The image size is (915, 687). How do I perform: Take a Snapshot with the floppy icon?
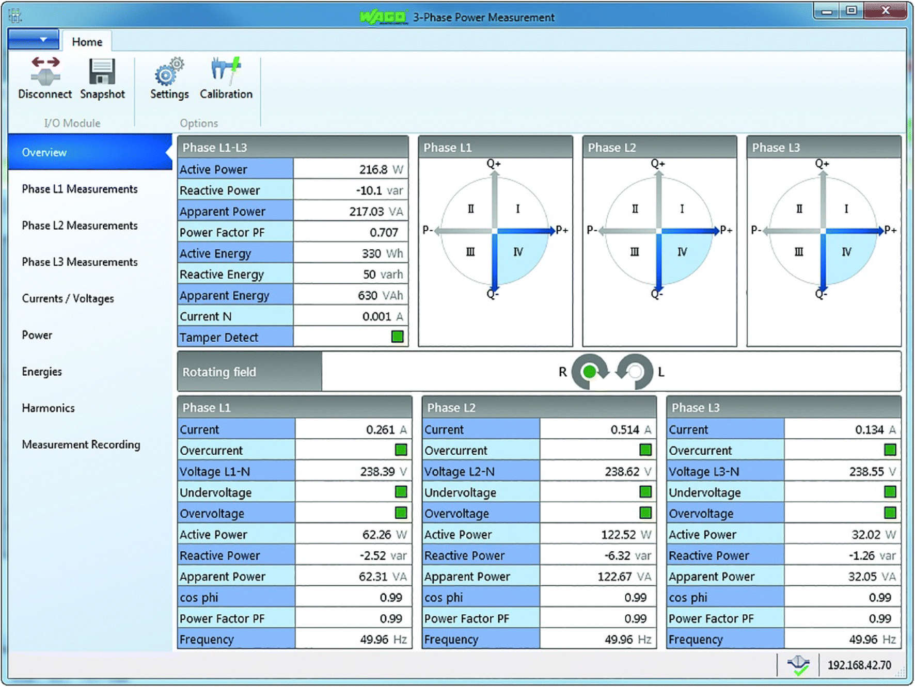(x=102, y=72)
